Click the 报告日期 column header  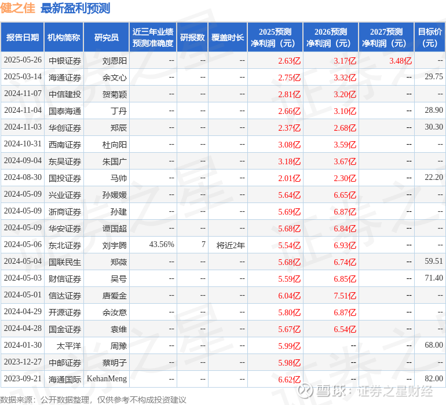click(22, 37)
